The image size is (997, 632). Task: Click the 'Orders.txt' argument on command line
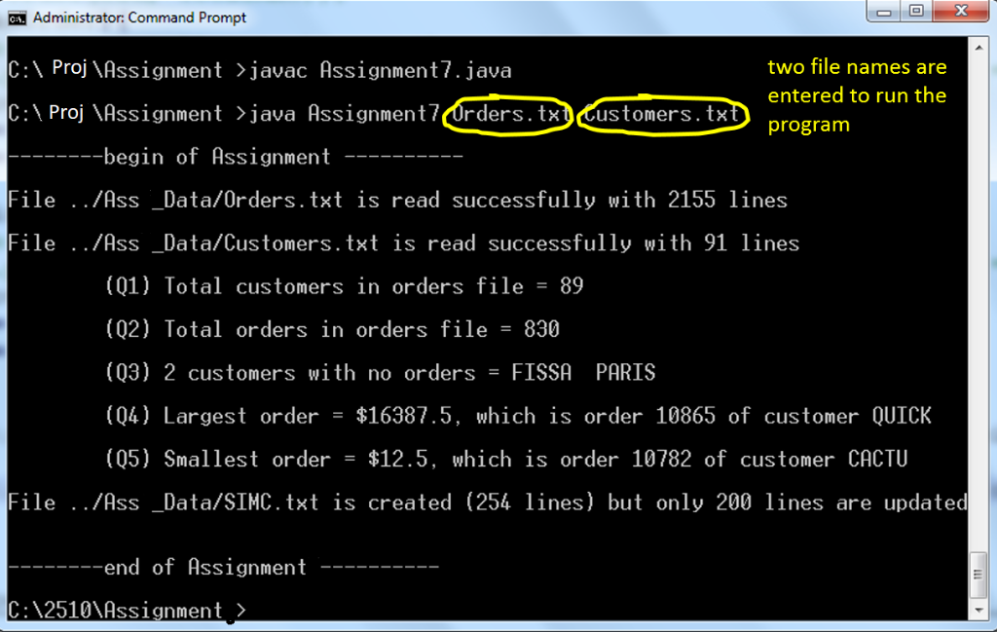coord(509,115)
